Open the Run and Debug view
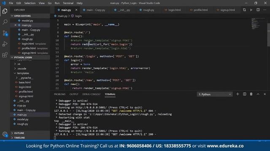This screenshot has height=151, width=270. (5, 44)
